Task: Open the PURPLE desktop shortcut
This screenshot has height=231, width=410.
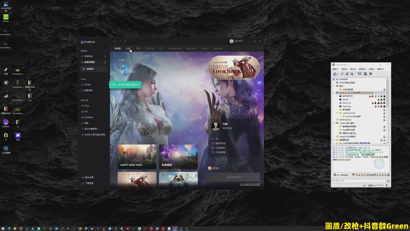Action: 6,123
